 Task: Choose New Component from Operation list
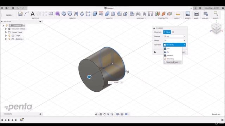click(x=173, y=62)
